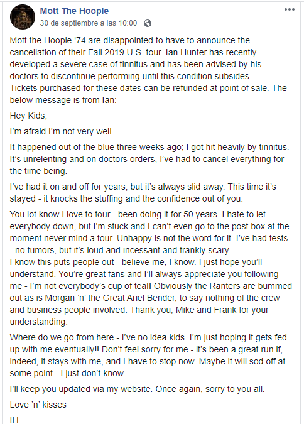Open the 30 de septiembre timestamp link

[89, 23]
